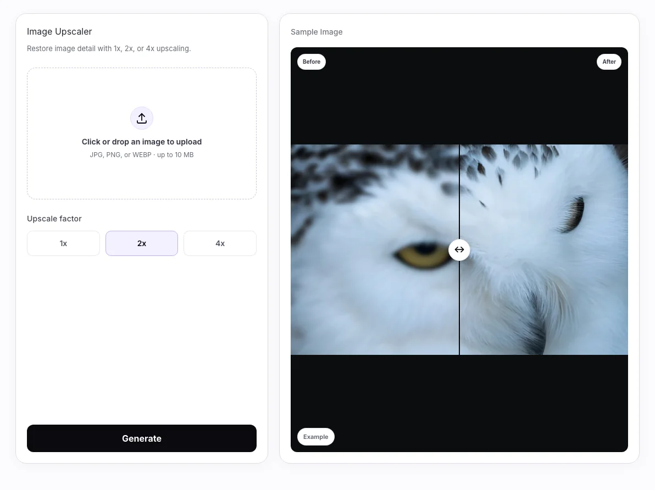Select the 2x upscale factor
Image resolution: width=655 pixels, height=490 pixels.
tap(142, 243)
